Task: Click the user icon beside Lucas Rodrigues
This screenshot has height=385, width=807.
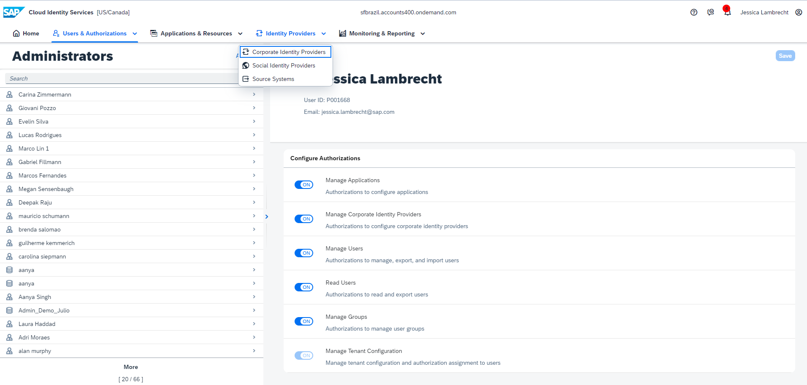Action: pyautogui.click(x=9, y=135)
